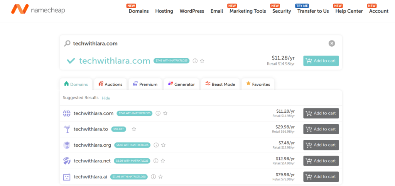This screenshot has height=186, width=395.
Task: Click the techwithlara.ai domain name
Action: pos(90,177)
